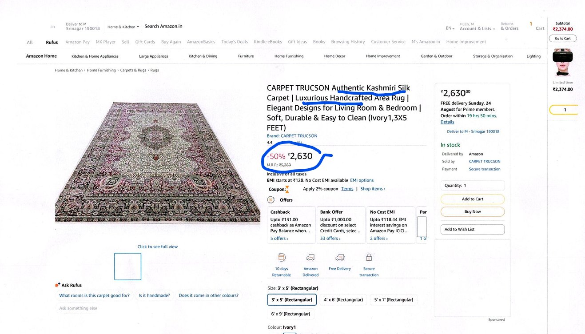Image resolution: width=585 pixels, height=334 pixels.
Task: Click the 10 days Returnable icon
Action: [x=282, y=257]
